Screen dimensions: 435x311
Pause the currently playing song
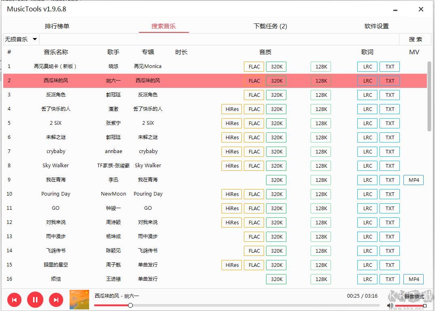click(35, 300)
